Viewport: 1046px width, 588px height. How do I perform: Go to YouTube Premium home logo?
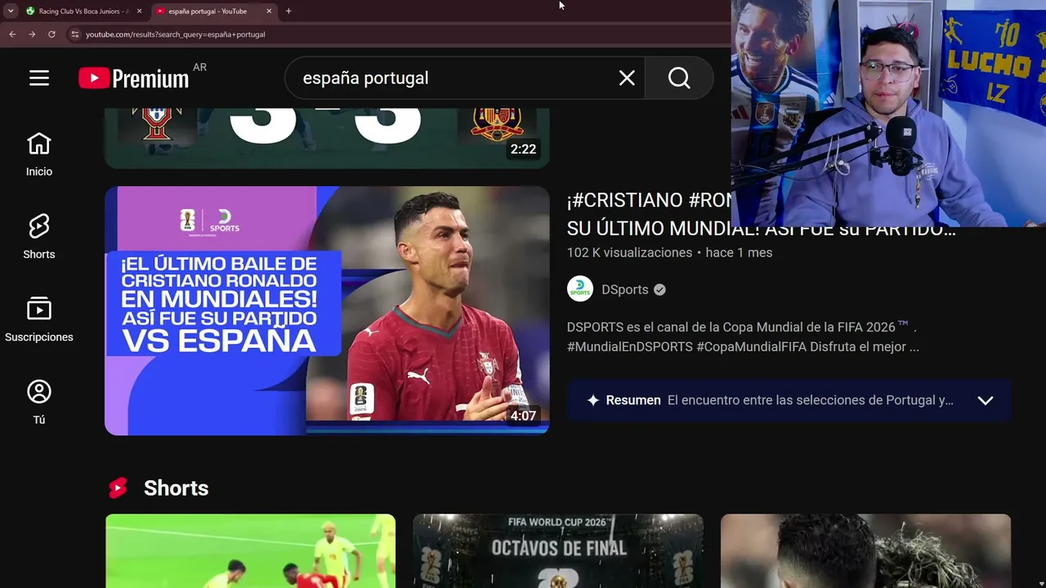[x=134, y=78]
